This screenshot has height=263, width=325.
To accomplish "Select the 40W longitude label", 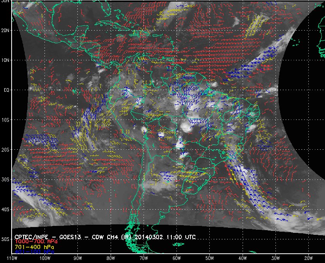I will (243, 258).
